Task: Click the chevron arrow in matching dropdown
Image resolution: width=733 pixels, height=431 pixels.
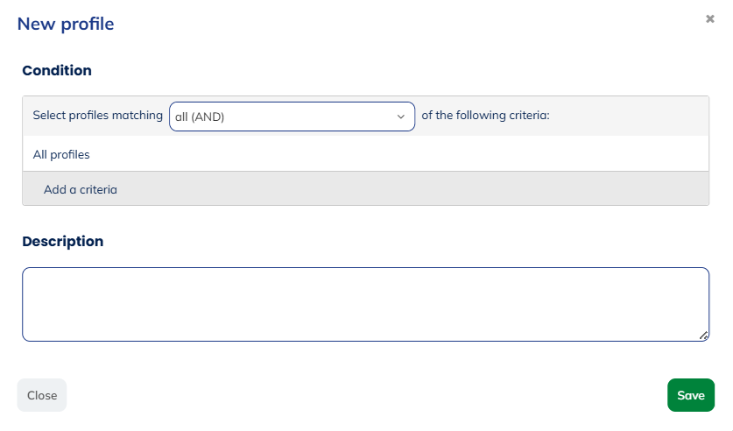Action: pyautogui.click(x=401, y=117)
